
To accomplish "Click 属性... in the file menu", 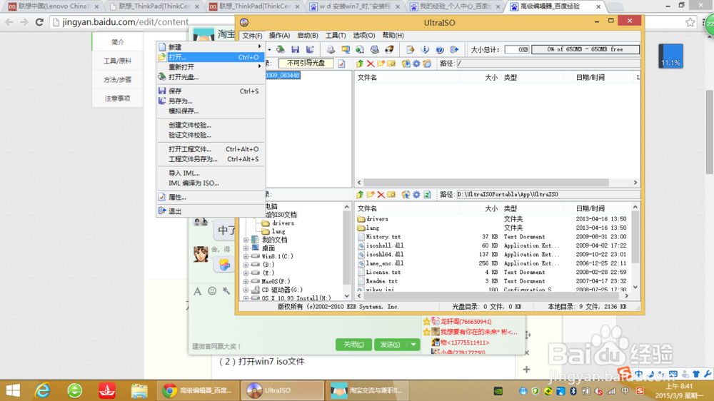I will point(211,197).
